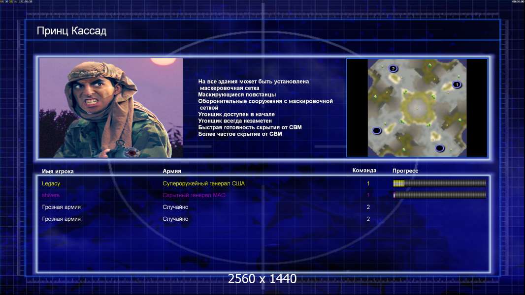Viewport: 525px width, 295px height.
Task: Click "Скрытный генерал МАО" army entry
Action: (x=194, y=195)
